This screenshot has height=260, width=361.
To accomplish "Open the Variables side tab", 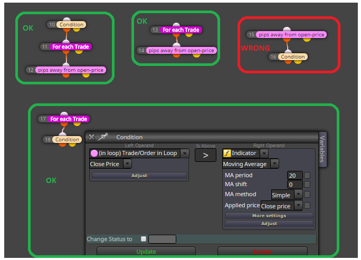I will tap(322, 149).
